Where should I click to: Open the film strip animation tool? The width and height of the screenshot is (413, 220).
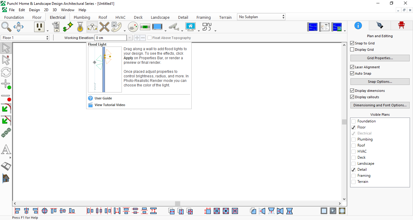click(x=6, y=166)
